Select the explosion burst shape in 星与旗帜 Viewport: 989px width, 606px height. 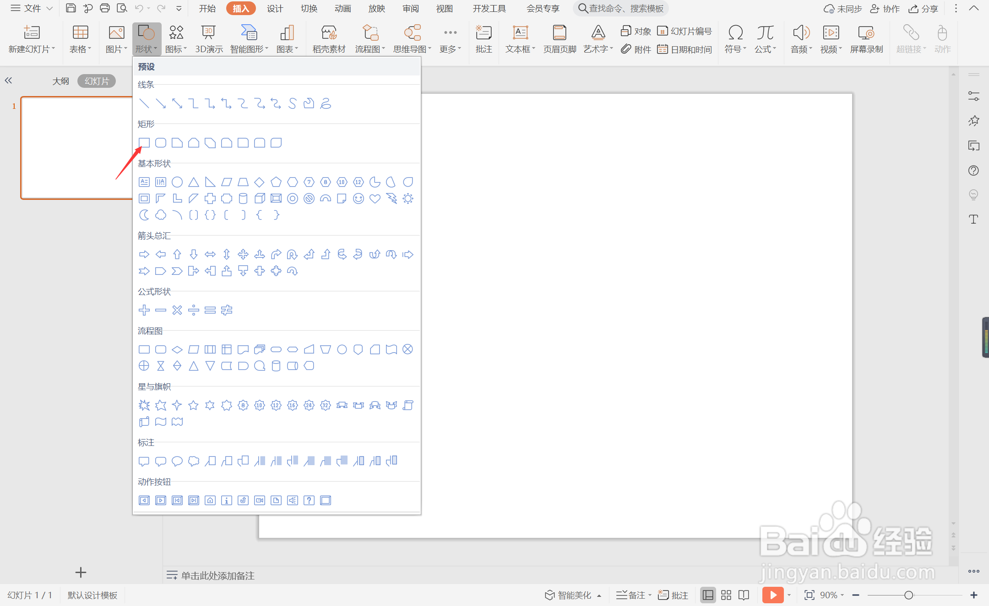(144, 405)
